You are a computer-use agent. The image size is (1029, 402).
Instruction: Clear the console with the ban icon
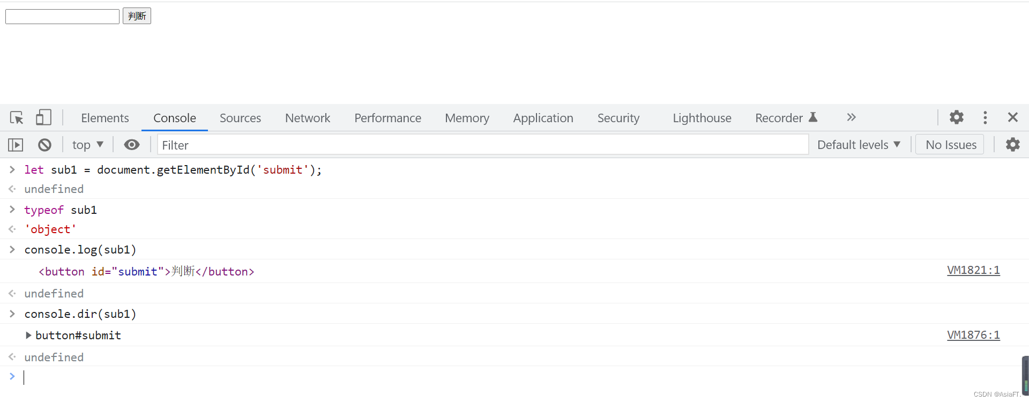(44, 145)
